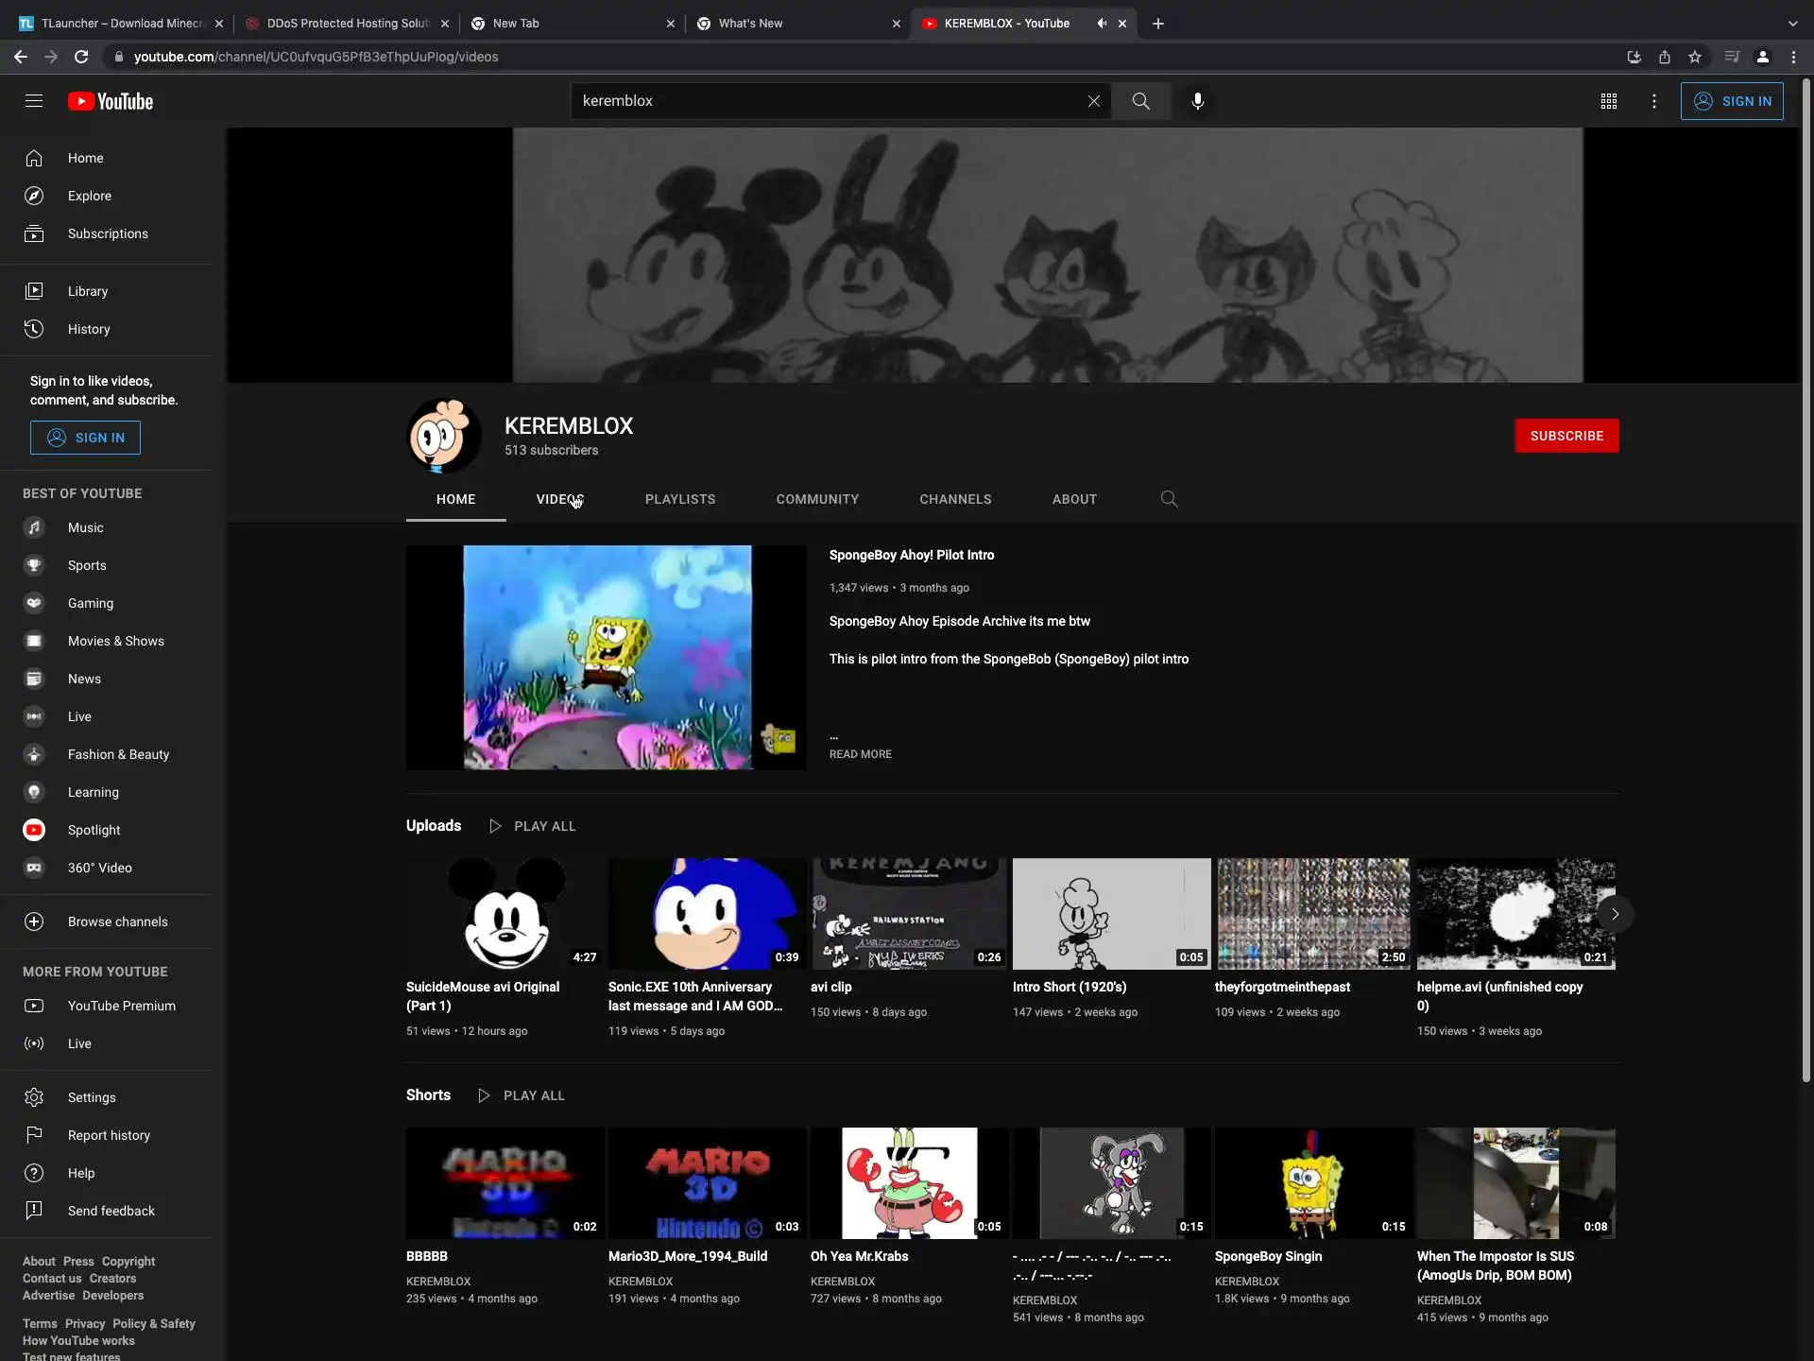Click the red SUBSCRIBE button
Viewport: 1814px width, 1361px height.
(1566, 436)
